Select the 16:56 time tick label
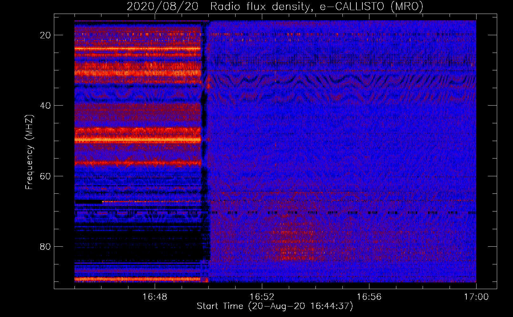513x317 pixels. 369,297
